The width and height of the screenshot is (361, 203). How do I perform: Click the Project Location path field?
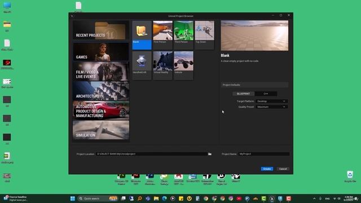point(152,154)
